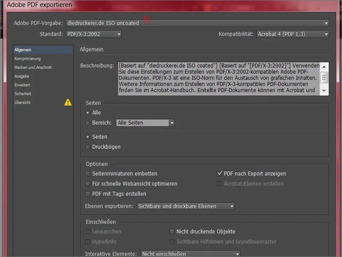The height and width of the screenshot is (257, 342).
Task: Click the Optionen group label
Action: (x=97, y=164)
